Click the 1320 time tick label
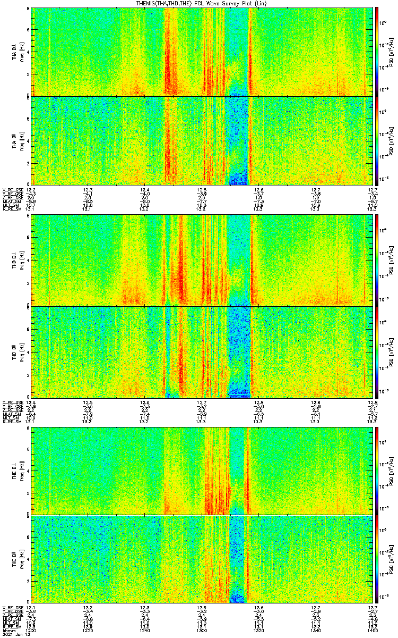 258,630
